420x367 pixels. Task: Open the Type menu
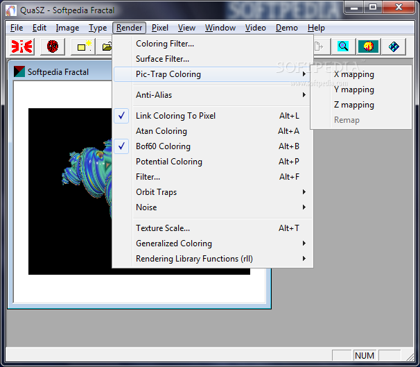98,28
